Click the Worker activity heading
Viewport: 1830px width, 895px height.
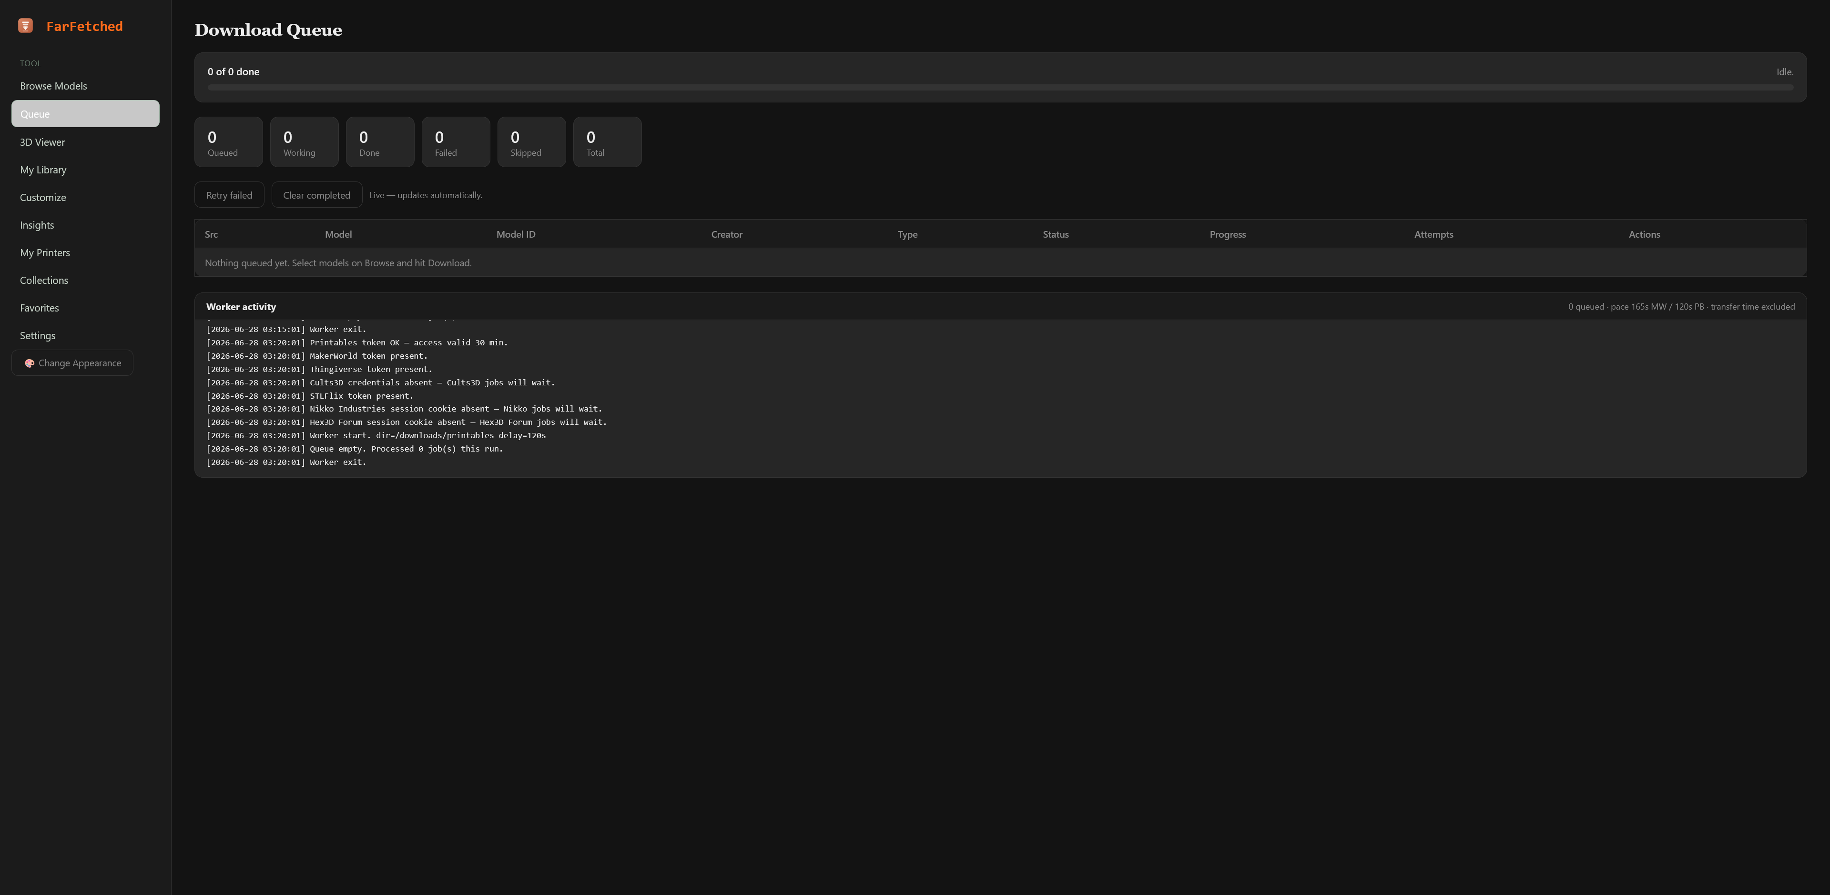pos(241,307)
